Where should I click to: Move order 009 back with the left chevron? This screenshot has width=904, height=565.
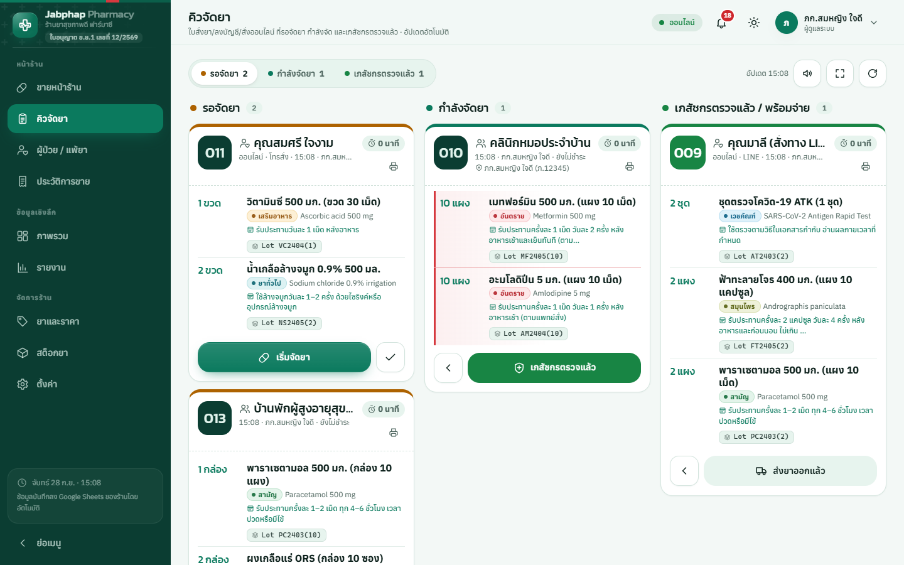[x=684, y=471]
